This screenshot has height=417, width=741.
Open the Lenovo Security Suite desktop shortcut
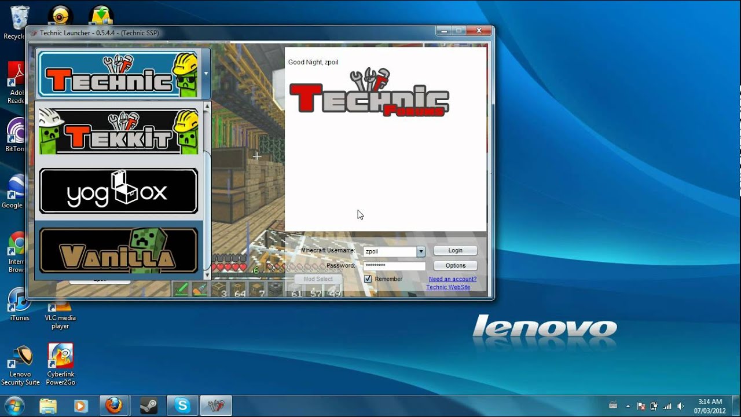point(20,365)
